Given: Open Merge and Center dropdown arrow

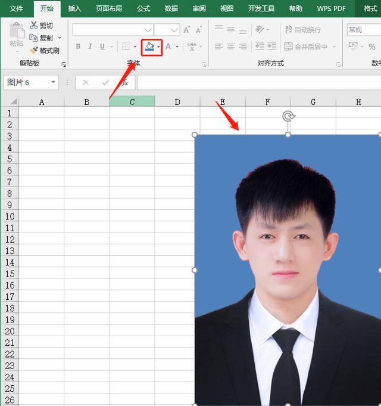Looking at the screenshot, I should (334, 47).
